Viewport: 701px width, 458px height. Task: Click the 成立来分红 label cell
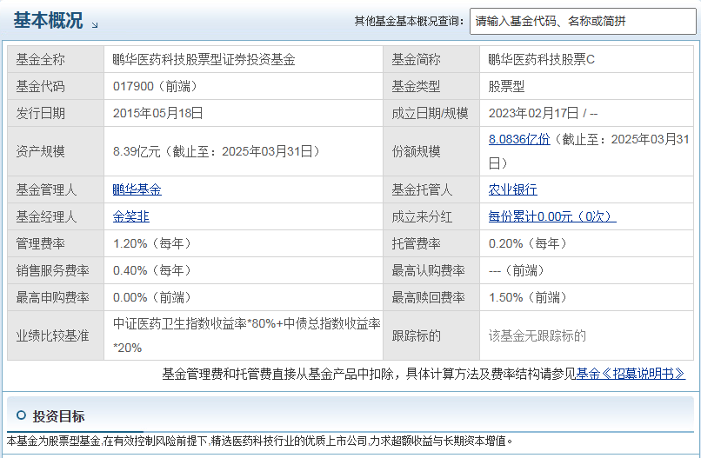pyautogui.click(x=431, y=216)
